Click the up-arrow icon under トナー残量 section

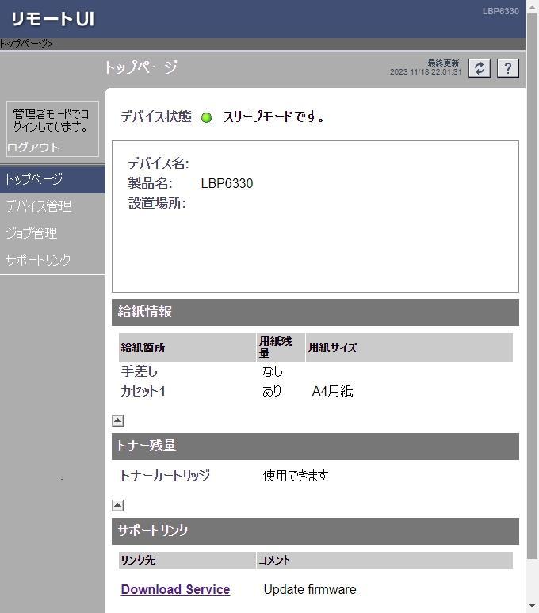point(117,505)
